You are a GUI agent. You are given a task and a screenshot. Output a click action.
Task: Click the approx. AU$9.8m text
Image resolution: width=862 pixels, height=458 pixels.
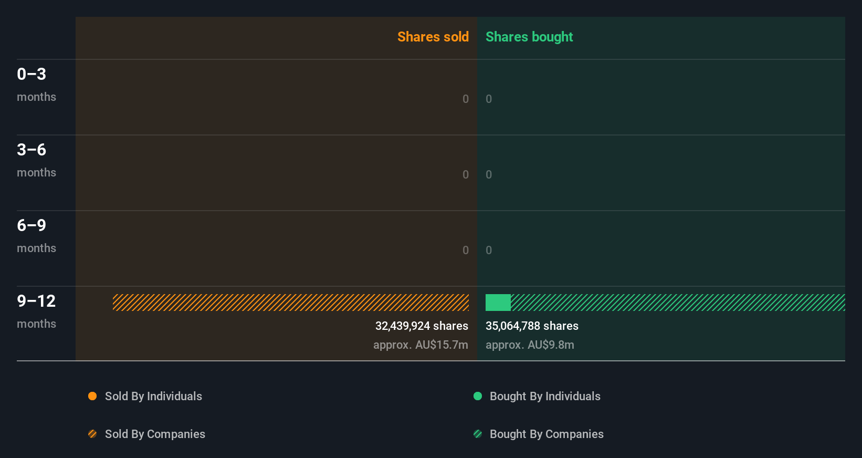click(530, 345)
